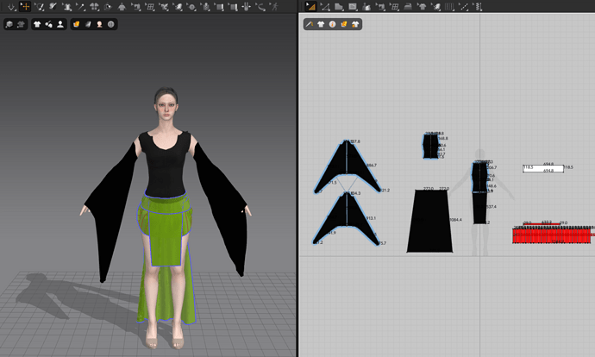
Task: Toggle avatar bust visibility in 3D view
Action: 60,24
